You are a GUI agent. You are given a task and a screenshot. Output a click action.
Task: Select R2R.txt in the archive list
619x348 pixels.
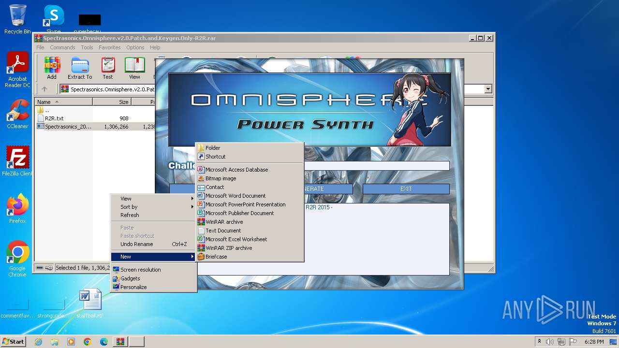pyautogui.click(x=54, y=118)
